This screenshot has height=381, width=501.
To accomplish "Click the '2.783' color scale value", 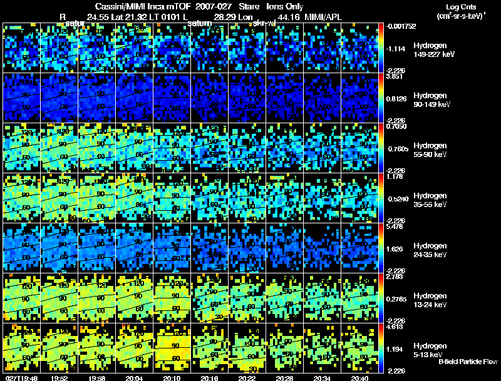I will [x=395, y=277].
